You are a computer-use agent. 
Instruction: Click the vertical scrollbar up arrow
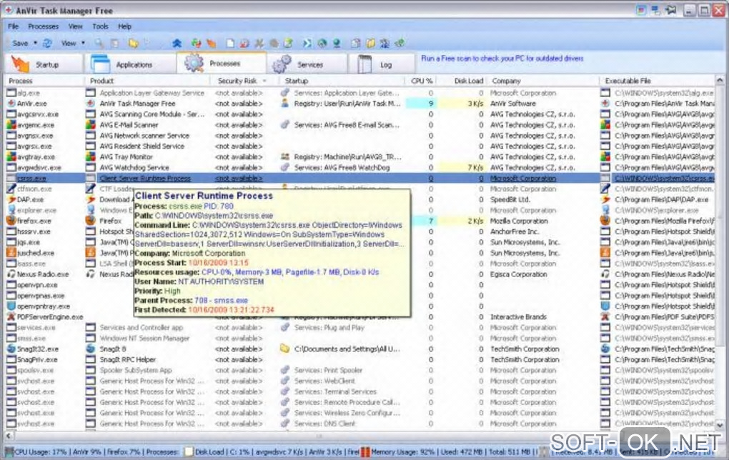(x=720, y=81)
